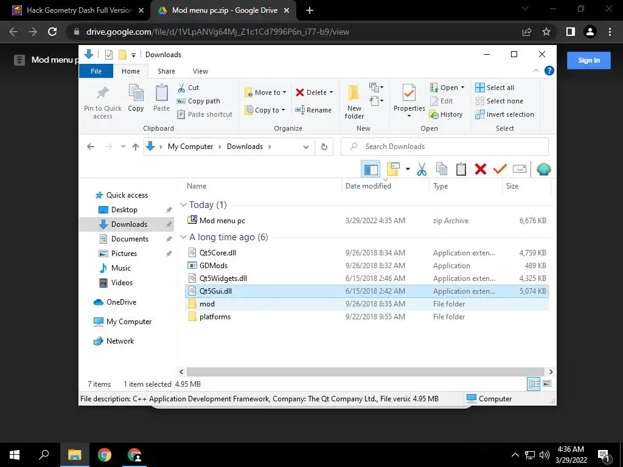This screenshot has height=467, width=623.
Task: Switch to large thumbnails view icon
Action: [x=547, y=384]
